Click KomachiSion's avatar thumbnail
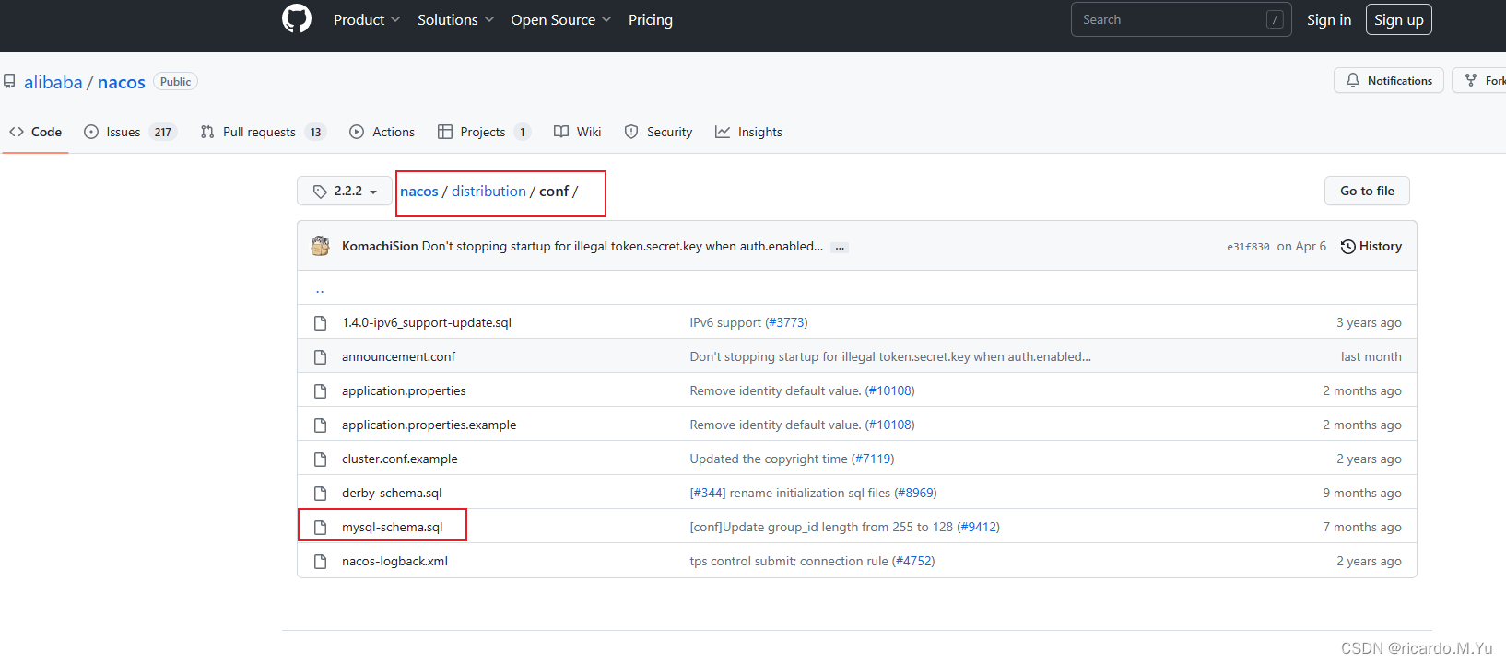The width and height of the screenshot is (1506, 663). [320, 246]
